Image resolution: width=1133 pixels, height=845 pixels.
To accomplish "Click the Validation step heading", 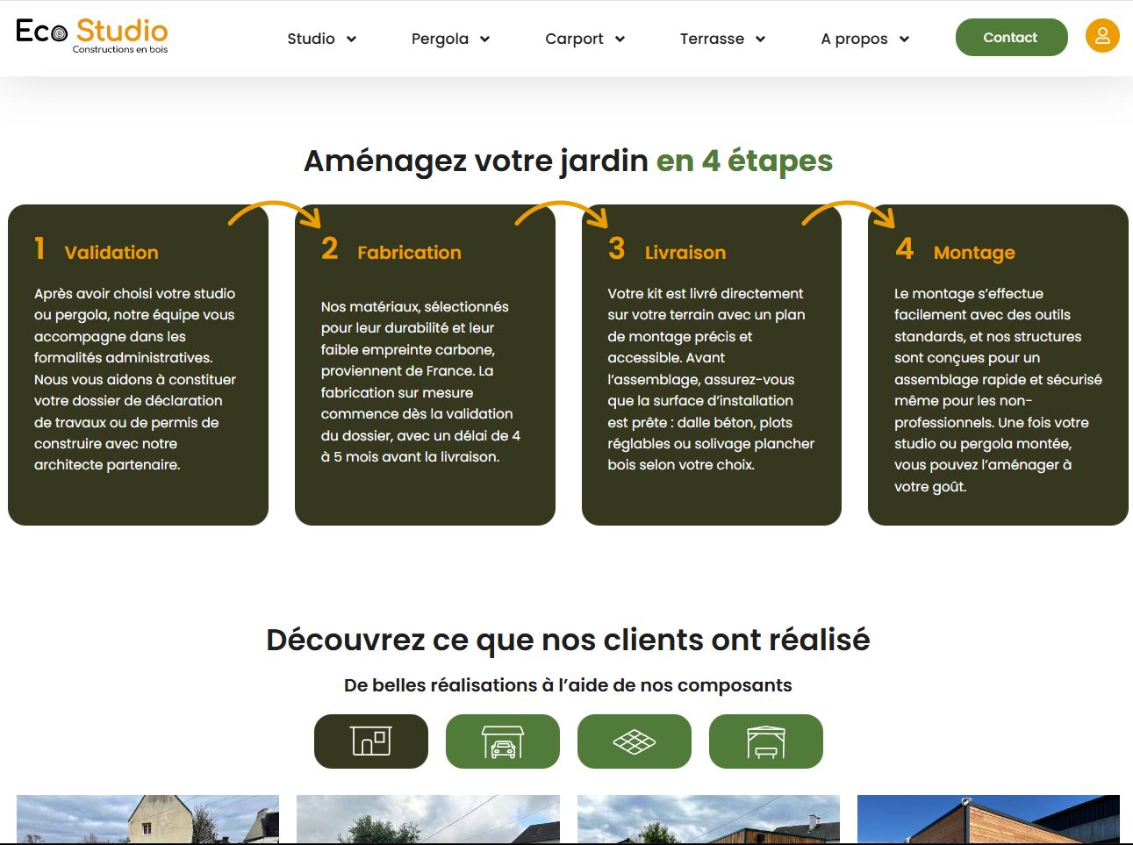I will (111, 253).
